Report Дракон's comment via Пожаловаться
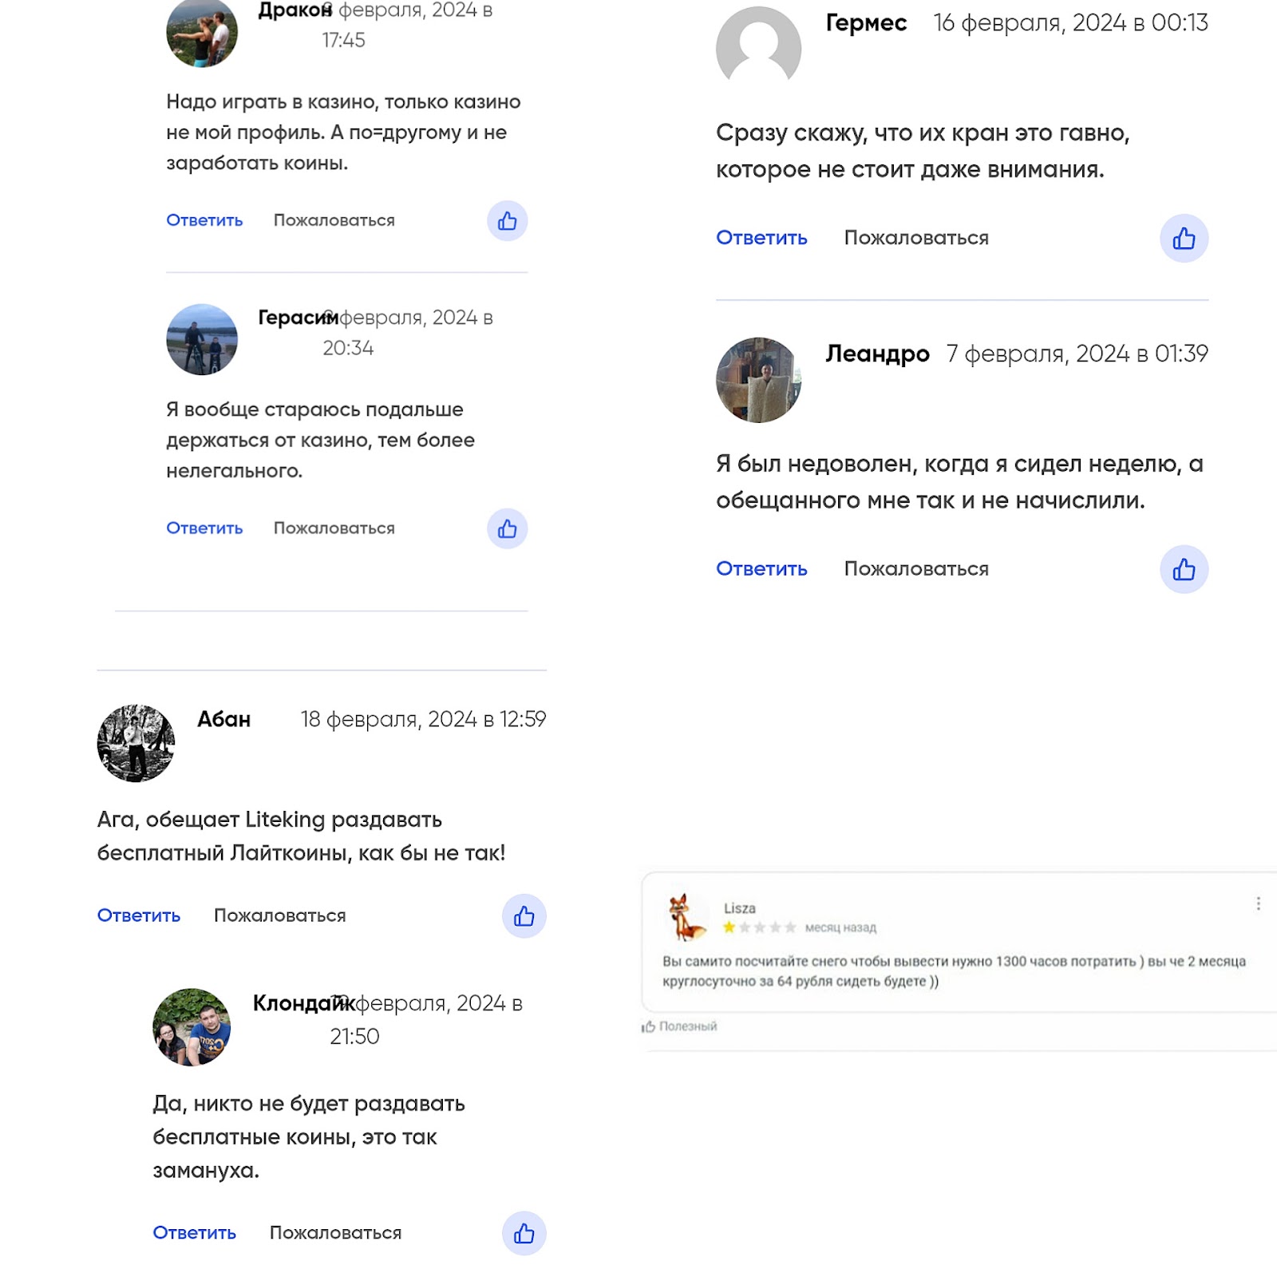 click(x=334, y=220)
